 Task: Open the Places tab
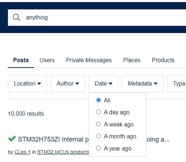tap(132, 60)
